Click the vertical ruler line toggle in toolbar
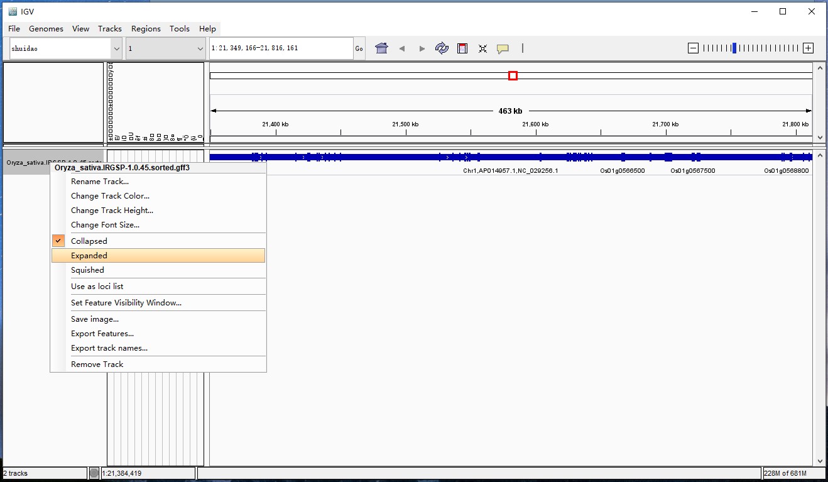This screenshot has width=828, height=482. point(522,48)
